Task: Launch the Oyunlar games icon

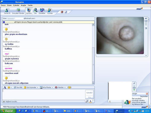Action: click(x=50, y=11)
